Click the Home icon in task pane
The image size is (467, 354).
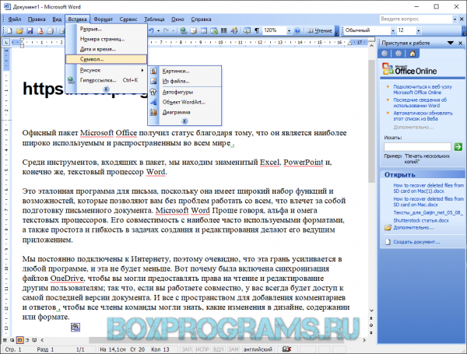coord(413,54)
